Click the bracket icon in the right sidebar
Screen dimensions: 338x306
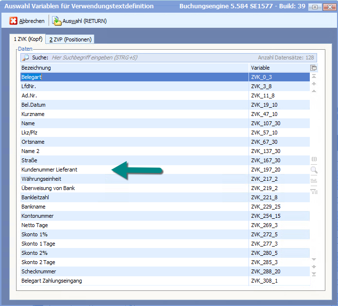click(x=314, y=160)
